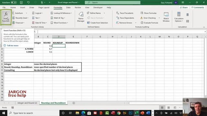Click Remove Arrows

pos(124,23)
